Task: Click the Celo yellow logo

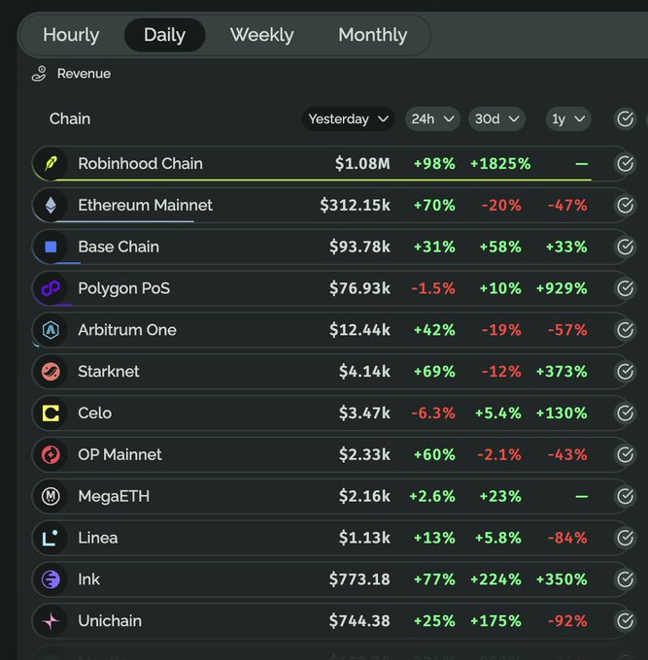Action: click(x=51, y=412)
